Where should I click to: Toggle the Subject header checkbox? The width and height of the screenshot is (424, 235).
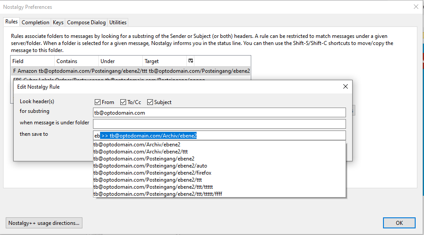pos(150,102)
